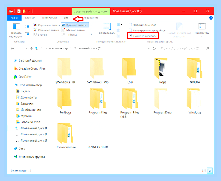Choose Обычные значки layout
The height and width of the screenshot is (181, 221).
[46, 30]
